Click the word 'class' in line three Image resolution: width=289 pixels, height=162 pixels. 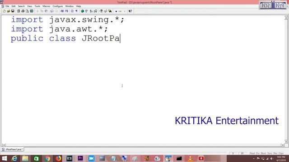pos(62,38)
